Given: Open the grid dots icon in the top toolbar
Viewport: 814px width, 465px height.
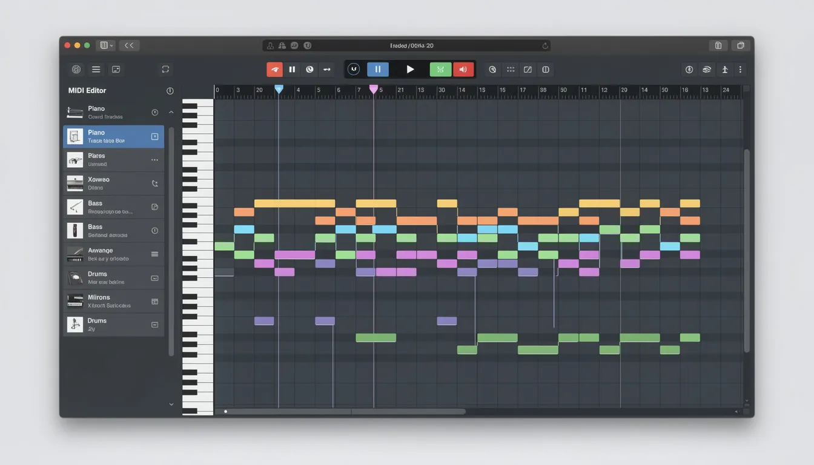Looking at the screenshot, I should [x=511, y=69].
